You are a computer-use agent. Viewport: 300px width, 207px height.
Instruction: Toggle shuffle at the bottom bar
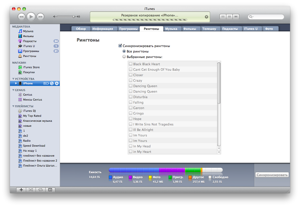[x=30, y=190]
